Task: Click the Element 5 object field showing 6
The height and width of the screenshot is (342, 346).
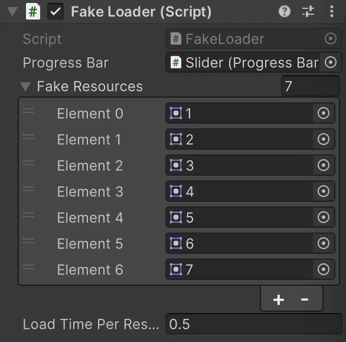Action: (239, 243)
